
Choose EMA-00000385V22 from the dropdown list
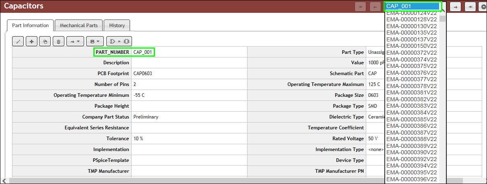click(x=412, y=119)
